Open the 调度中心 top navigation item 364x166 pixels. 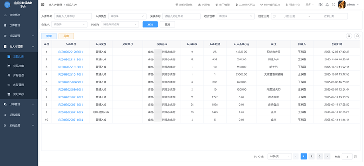click(x=293, y=5)
